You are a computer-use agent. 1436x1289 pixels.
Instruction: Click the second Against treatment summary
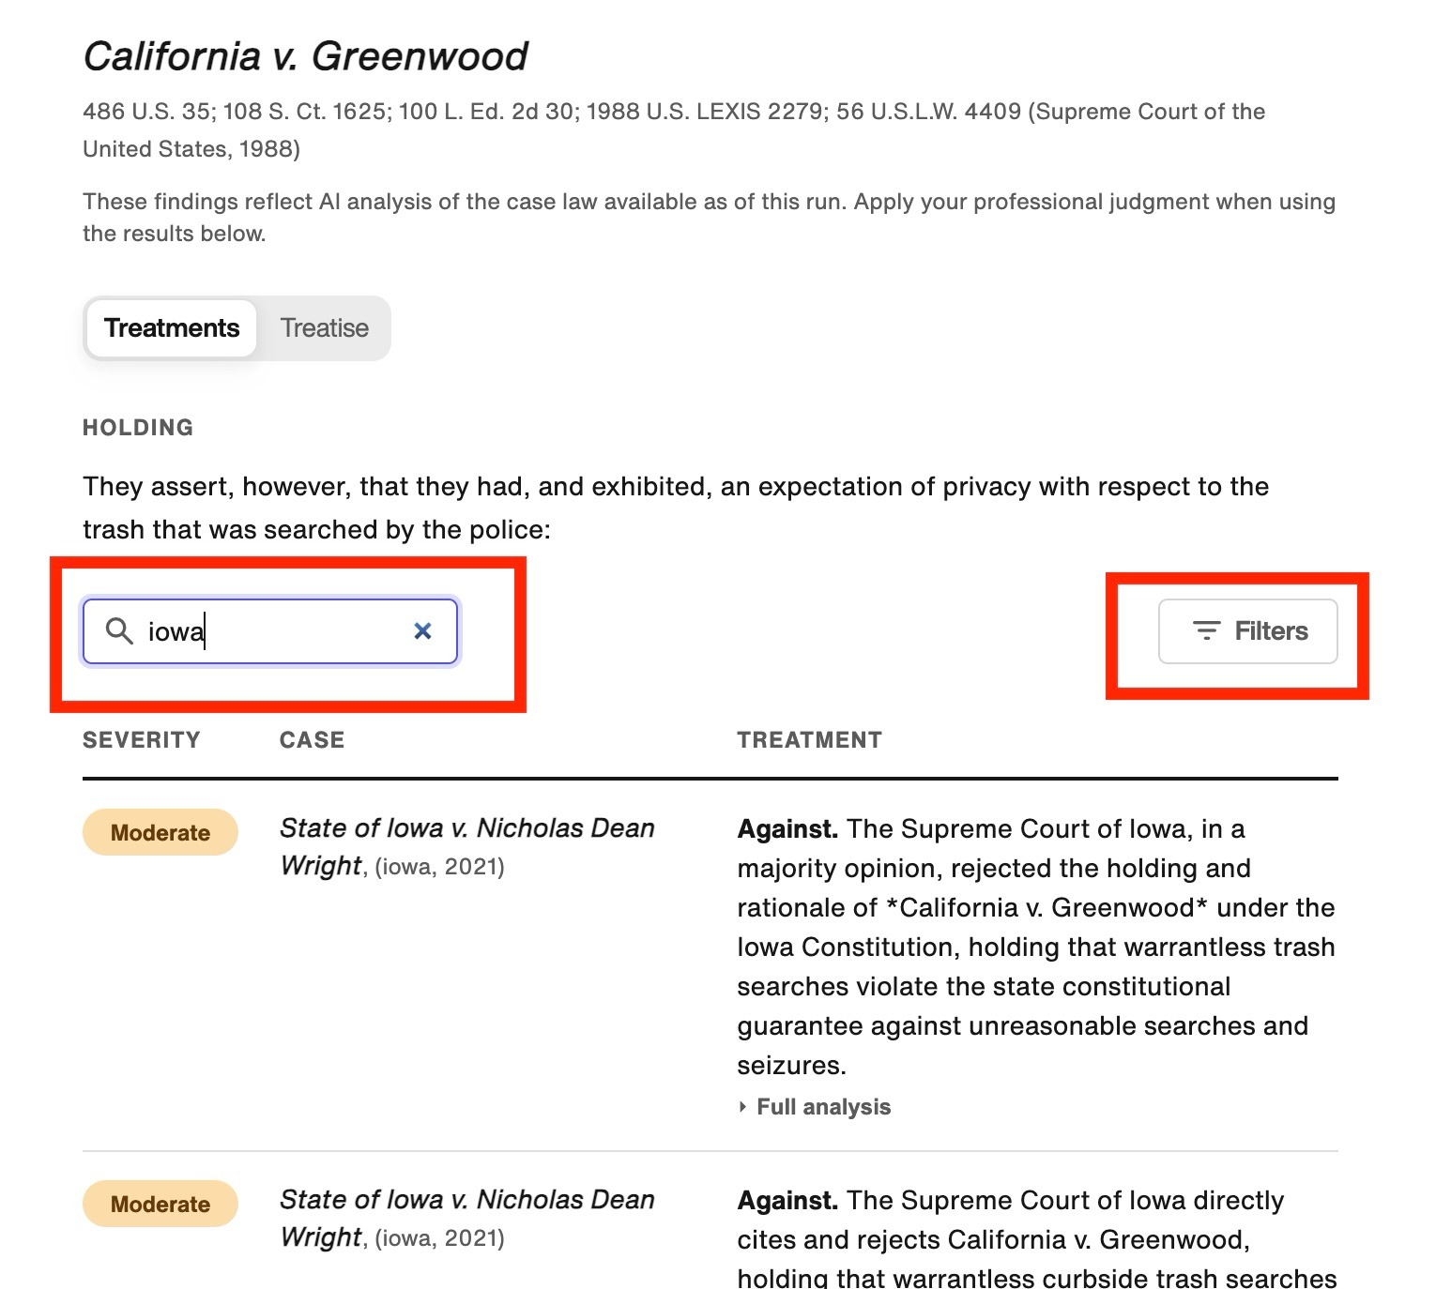(x=1036, y=1238)
